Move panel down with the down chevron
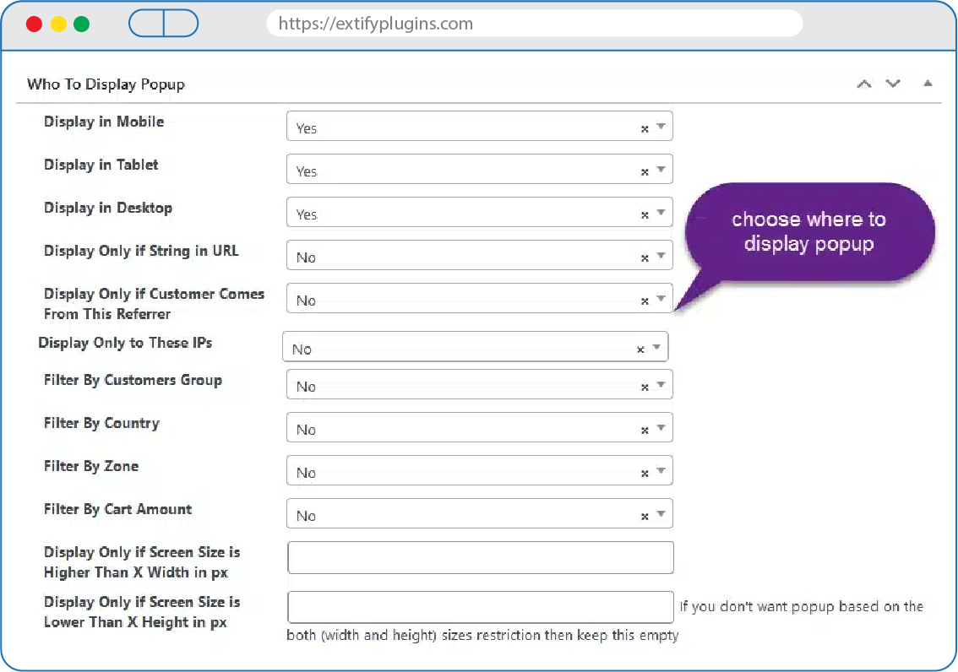958x672 pixels. pyautogui.click(x=893, y=84)
